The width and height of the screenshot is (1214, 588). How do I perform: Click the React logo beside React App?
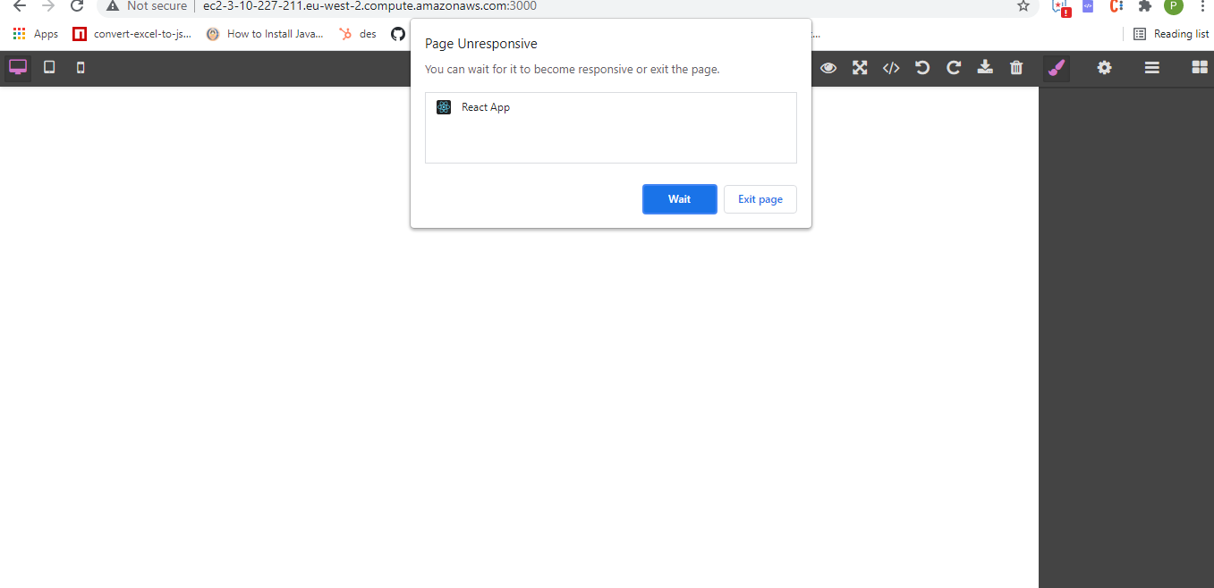pos(444,107)
